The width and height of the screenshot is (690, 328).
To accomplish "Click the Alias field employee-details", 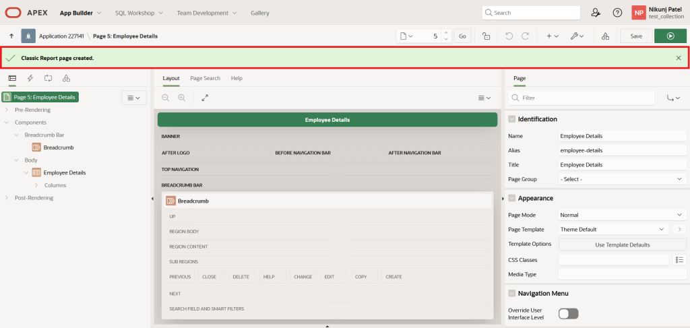I will point(622,150).
